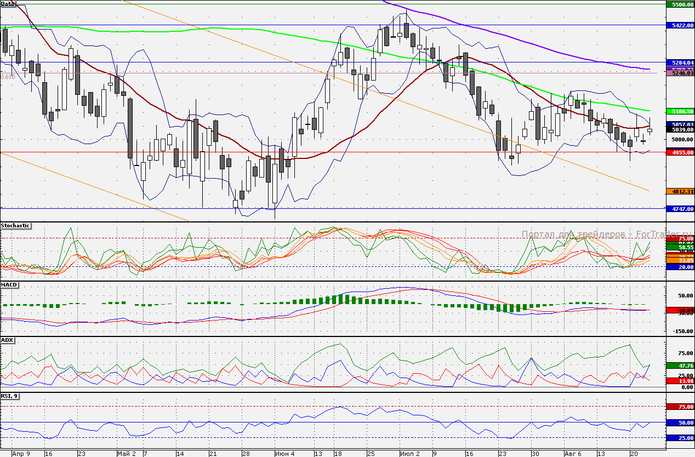
Task: Click the bright green 5106.50 price label
Action: pyautogui.click(x=680, y=111)
